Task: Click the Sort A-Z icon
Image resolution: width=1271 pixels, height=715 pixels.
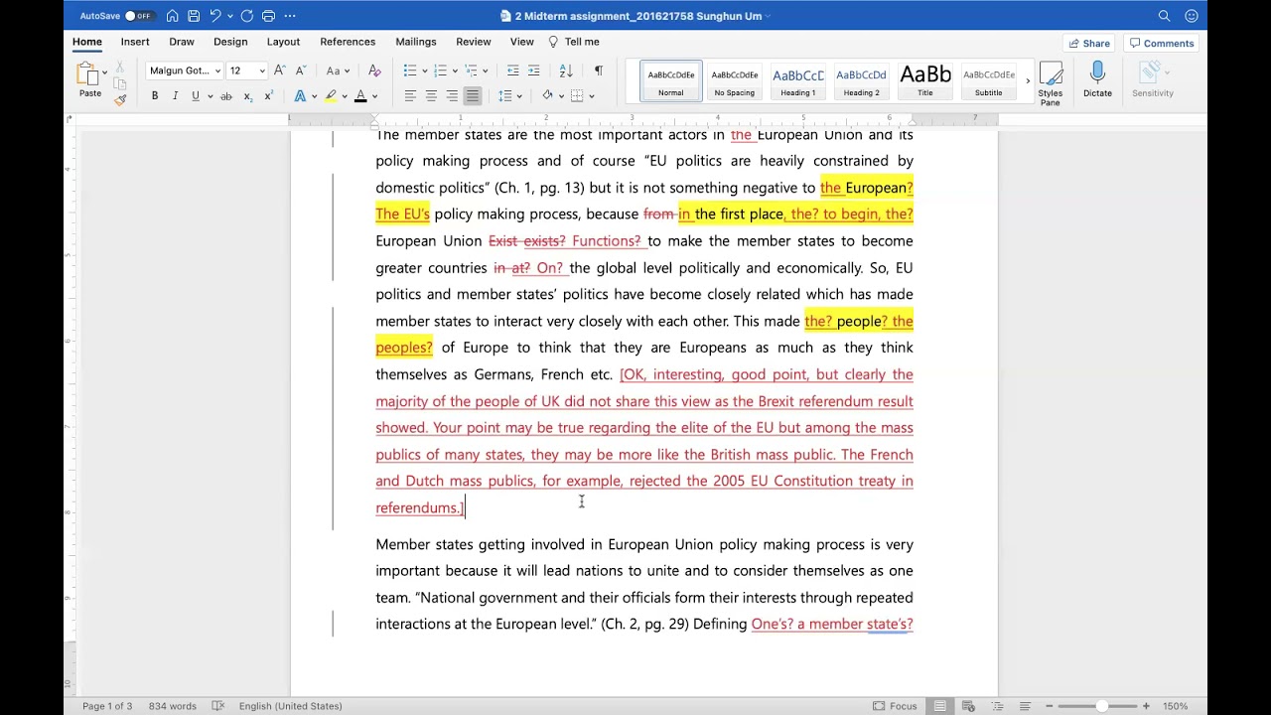Action: coord(566,71)
